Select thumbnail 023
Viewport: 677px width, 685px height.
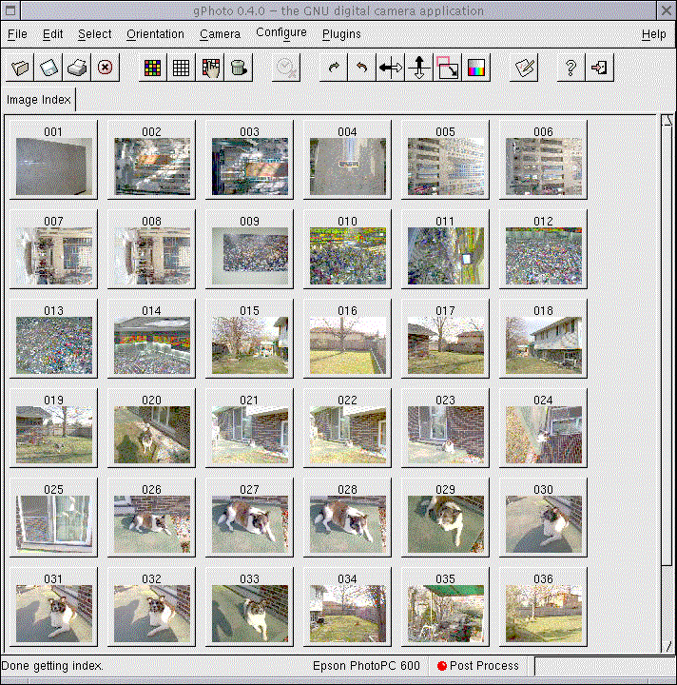(446, 428)
